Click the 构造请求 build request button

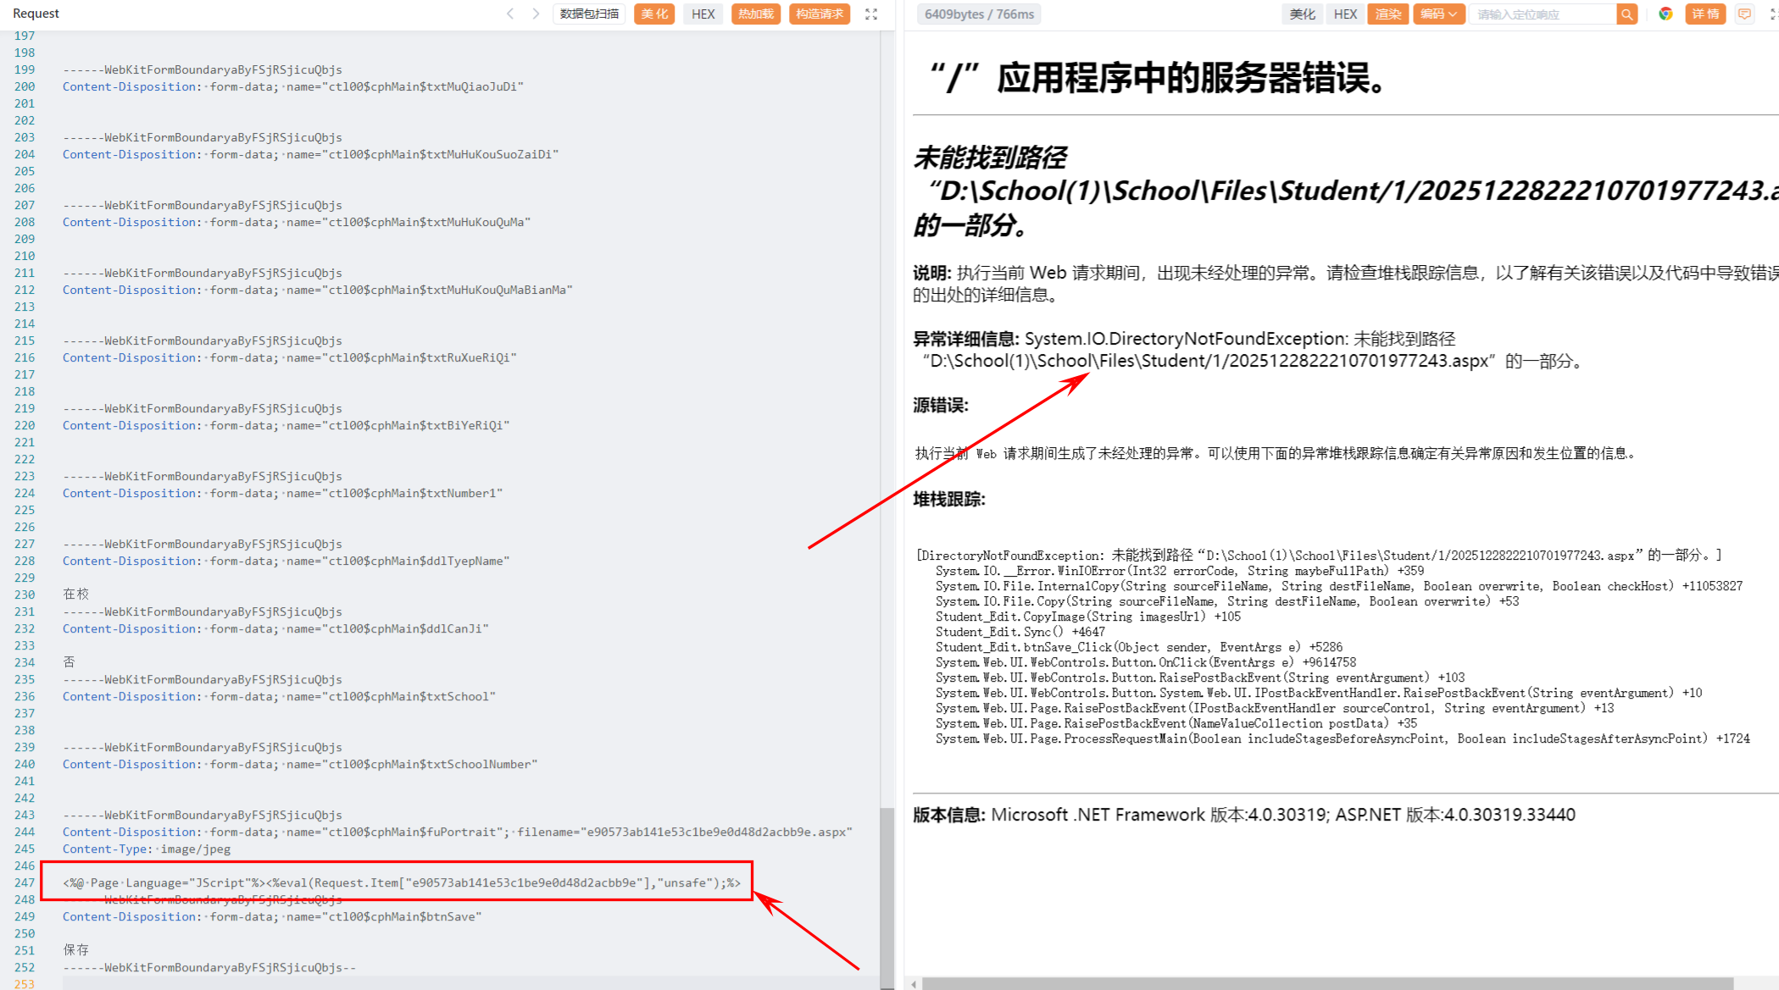coord(820,14)
